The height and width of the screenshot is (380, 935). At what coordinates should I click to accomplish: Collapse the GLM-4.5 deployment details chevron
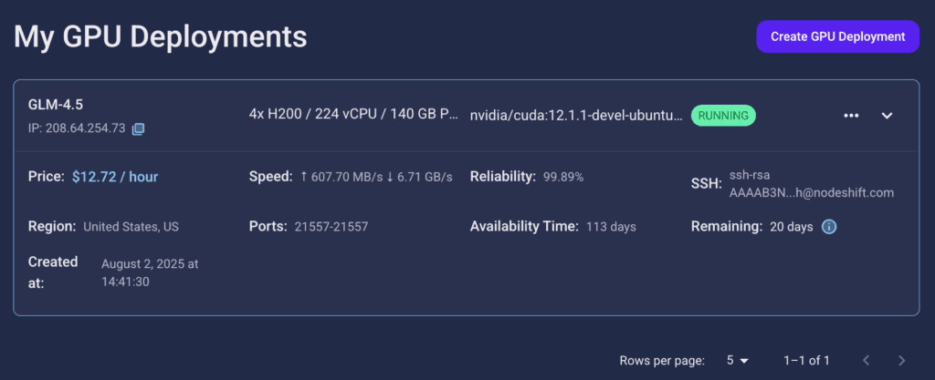[x=887, y=116]
